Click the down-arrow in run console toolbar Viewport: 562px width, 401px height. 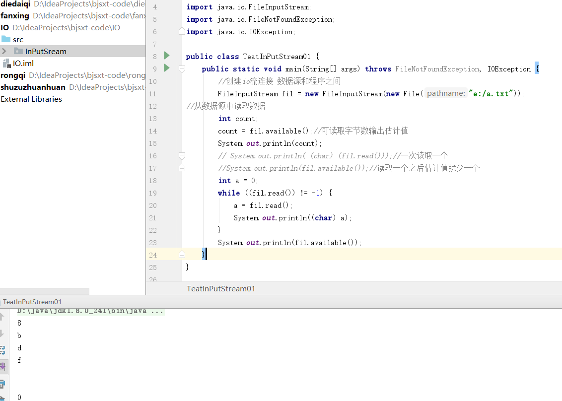pos(2,334)
